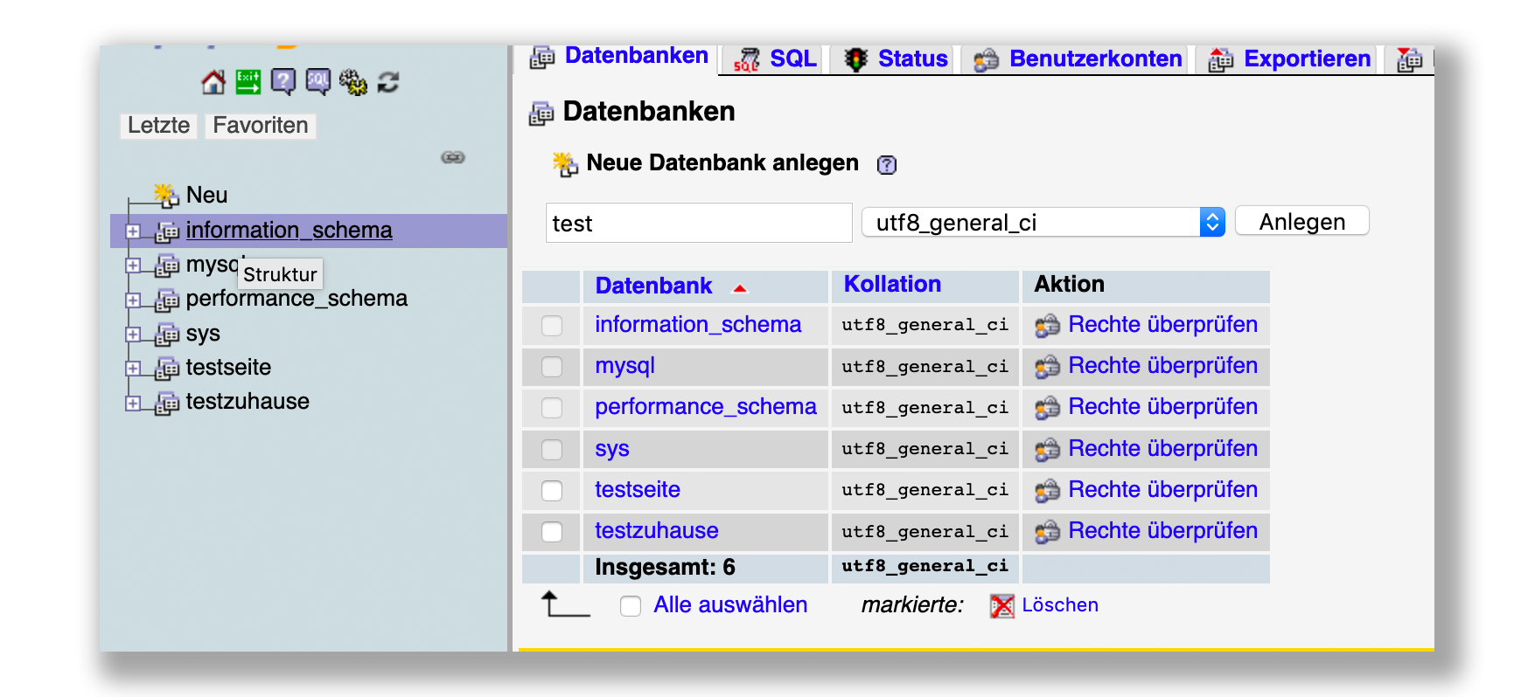
Task: Reload the navigation panel
Action: click(388, 82)
